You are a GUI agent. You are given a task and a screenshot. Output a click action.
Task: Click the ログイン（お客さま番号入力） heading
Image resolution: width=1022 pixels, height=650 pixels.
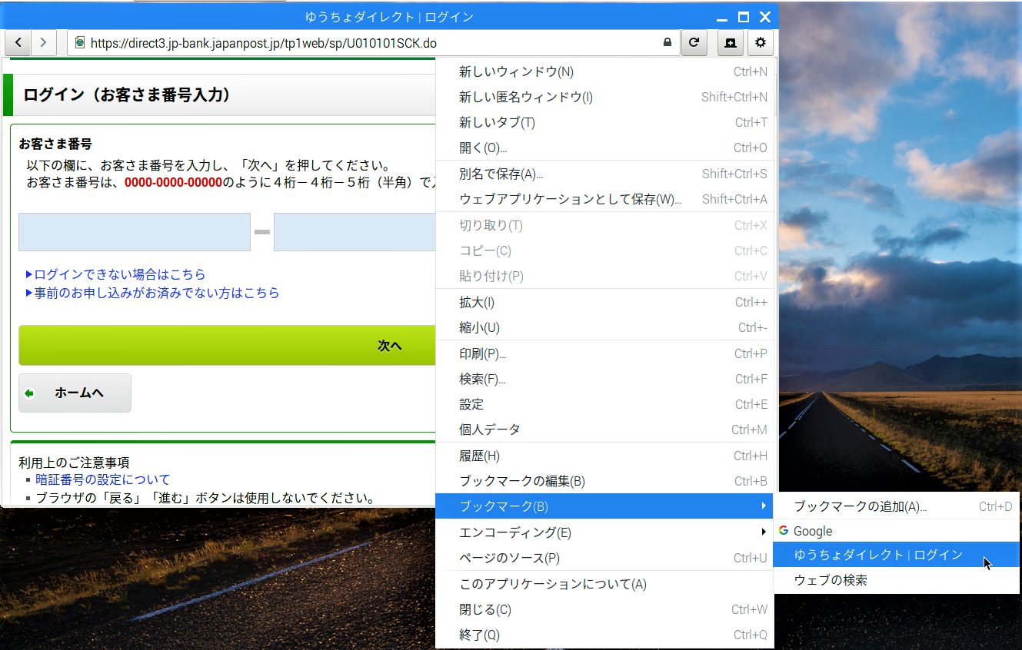(127, 95)
